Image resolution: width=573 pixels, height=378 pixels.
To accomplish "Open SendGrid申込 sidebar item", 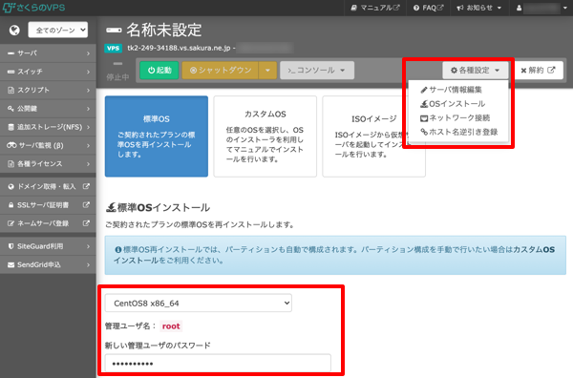I will (48, 264).
